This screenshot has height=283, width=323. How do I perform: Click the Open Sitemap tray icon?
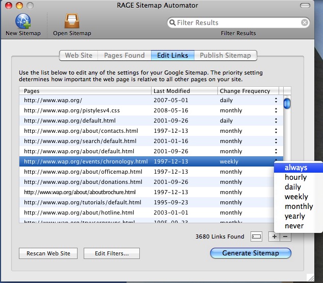71,21
